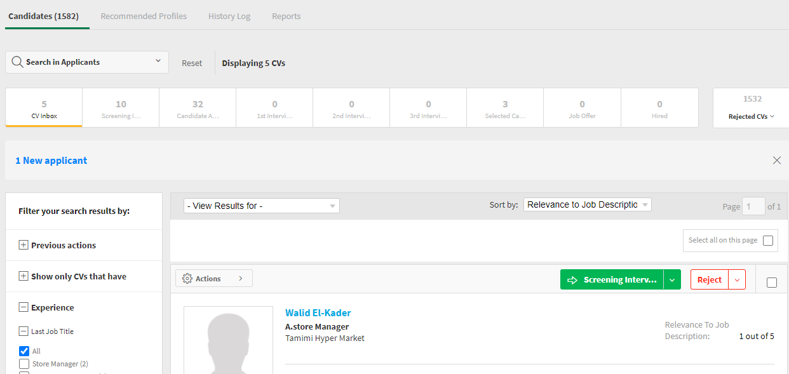Click the search magnifier icon
The width and height of the screenshot is (789, 374).
tap(18, 62)
